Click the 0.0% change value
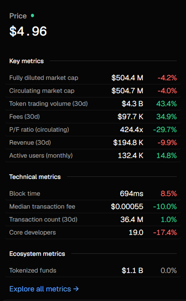The height and width of the screenshot is (301, 186). click(x=169, y=270)
